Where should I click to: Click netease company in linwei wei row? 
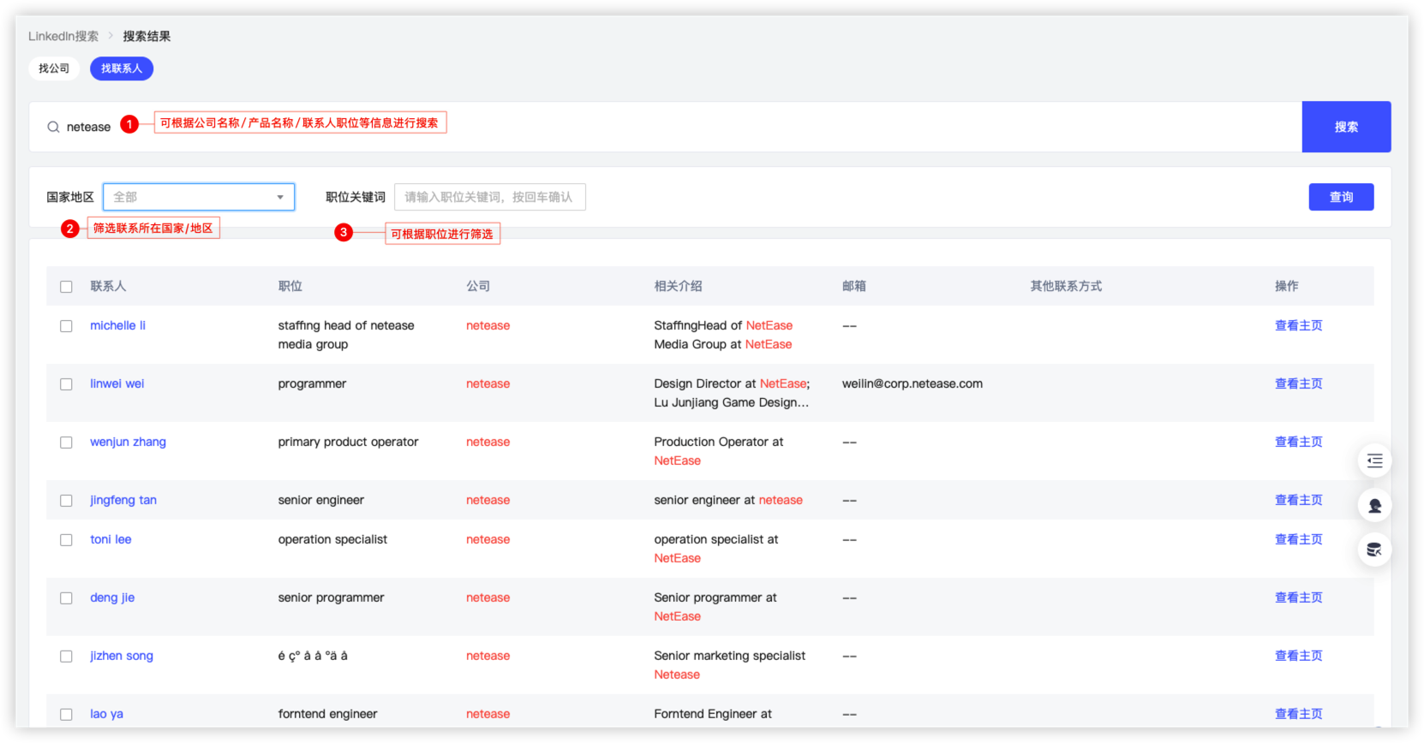[x=488, y=383]
